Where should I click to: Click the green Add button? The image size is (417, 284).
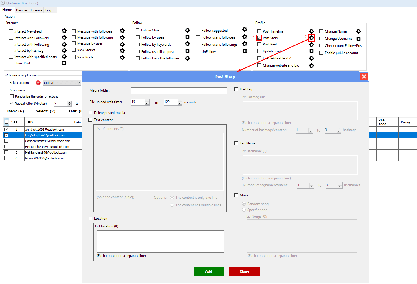209,271
